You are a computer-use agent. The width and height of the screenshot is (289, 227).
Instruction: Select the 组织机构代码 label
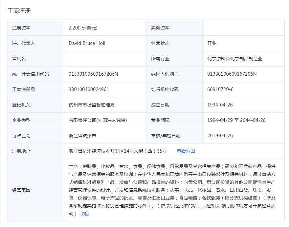click(165, 89)
